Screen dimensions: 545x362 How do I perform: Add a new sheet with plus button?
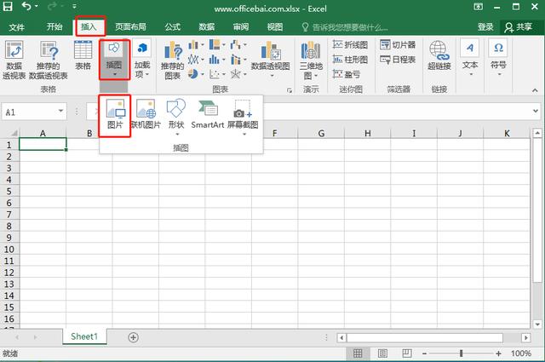(x=133, y=337)
